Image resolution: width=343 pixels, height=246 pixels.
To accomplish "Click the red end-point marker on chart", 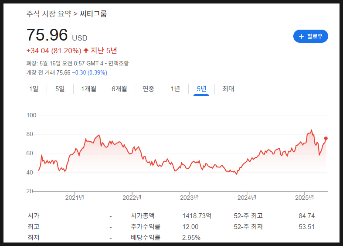I will coord(326,138).
